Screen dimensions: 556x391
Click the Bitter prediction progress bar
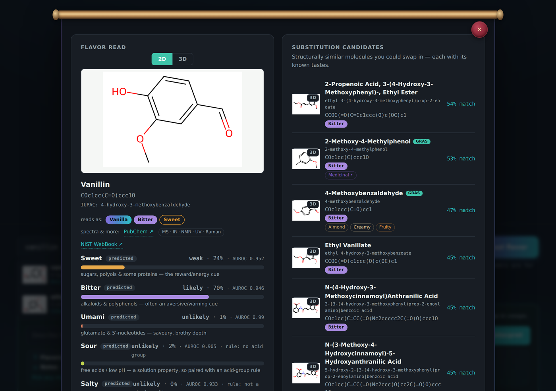pos(172,297)
